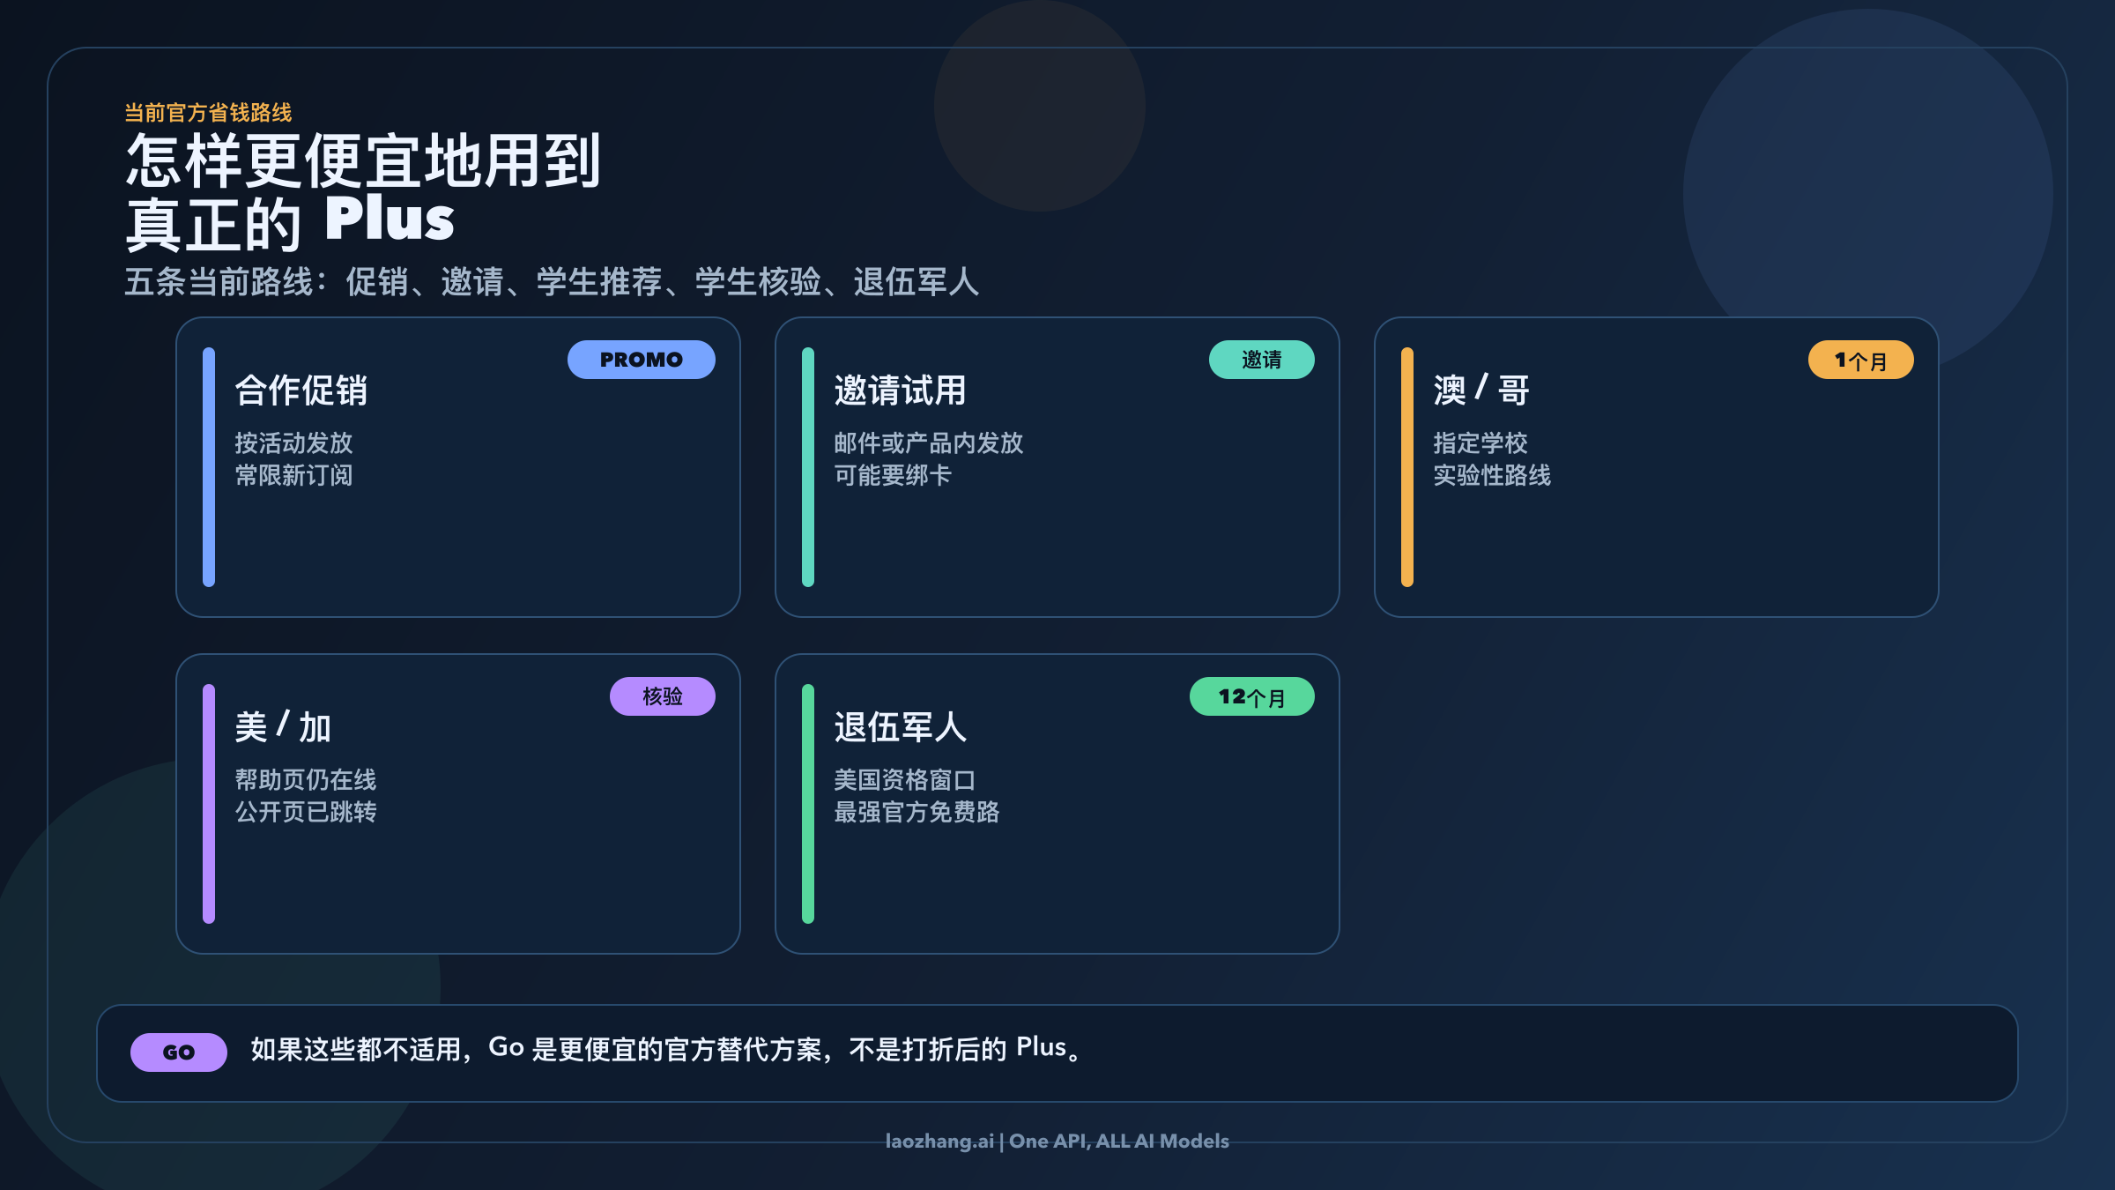Viewport: 2115px width, 1190px height.
Task: Click the title 怎样更便宜地用到 真正的 Plus
Action: point(363,190)
